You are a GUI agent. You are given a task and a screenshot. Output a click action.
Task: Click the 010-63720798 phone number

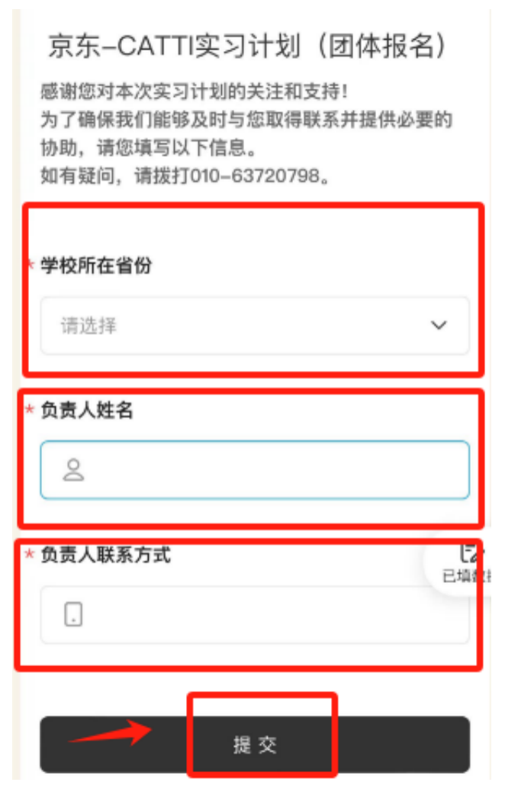pos(256,175)
